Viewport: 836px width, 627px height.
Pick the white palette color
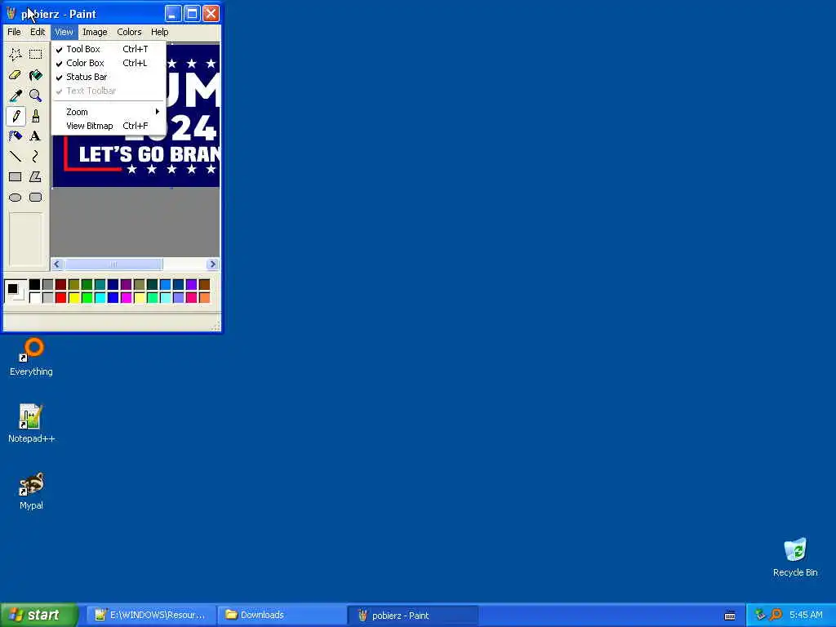(x=34, y=297)
